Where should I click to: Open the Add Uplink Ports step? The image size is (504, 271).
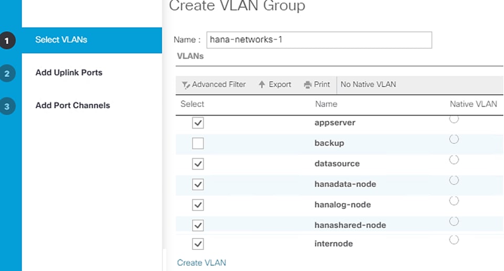tap(69, 72)
